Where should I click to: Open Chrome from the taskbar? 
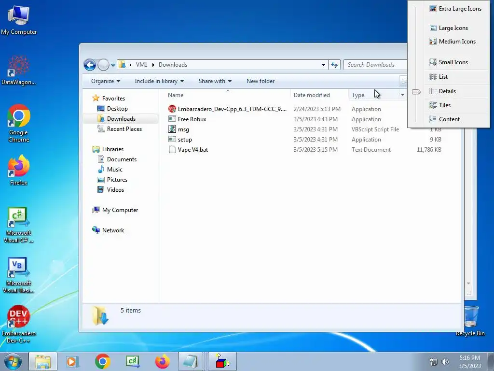(x=102, y=361)
